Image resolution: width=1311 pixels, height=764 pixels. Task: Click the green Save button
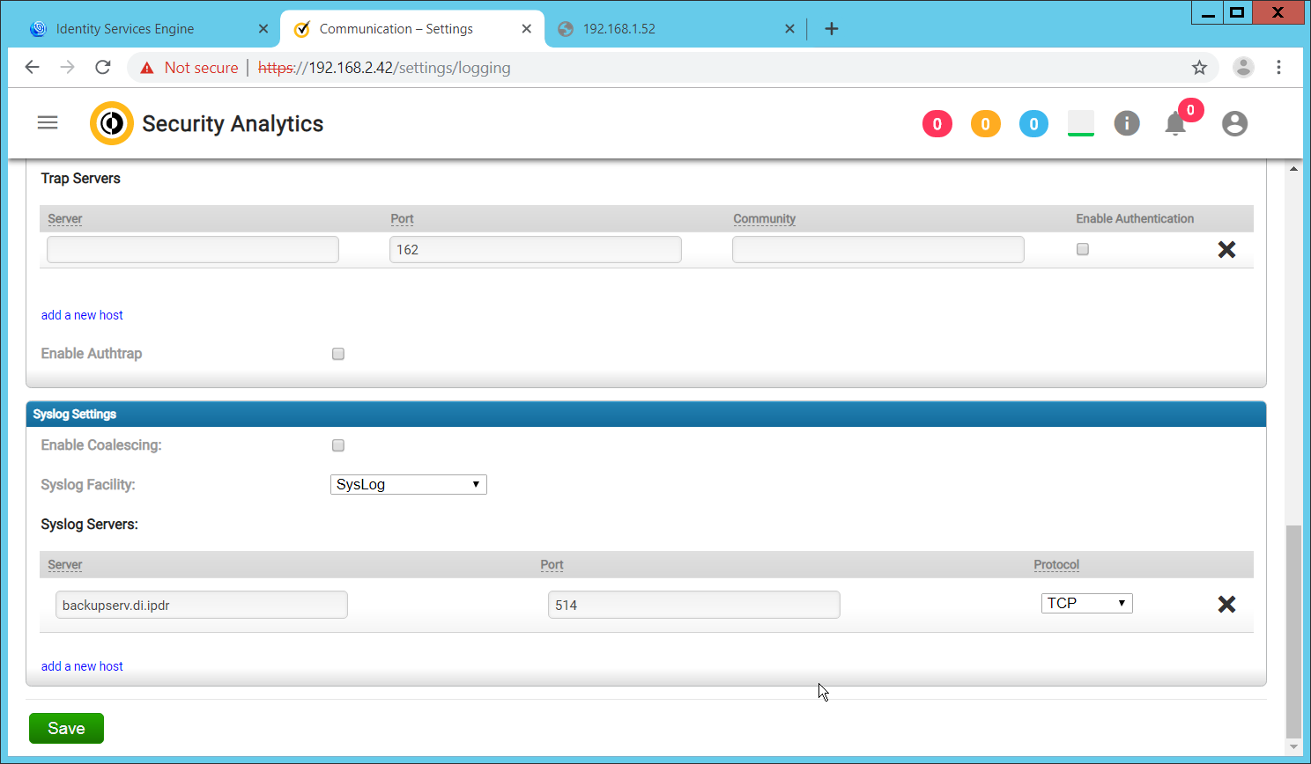coord(66,728)
